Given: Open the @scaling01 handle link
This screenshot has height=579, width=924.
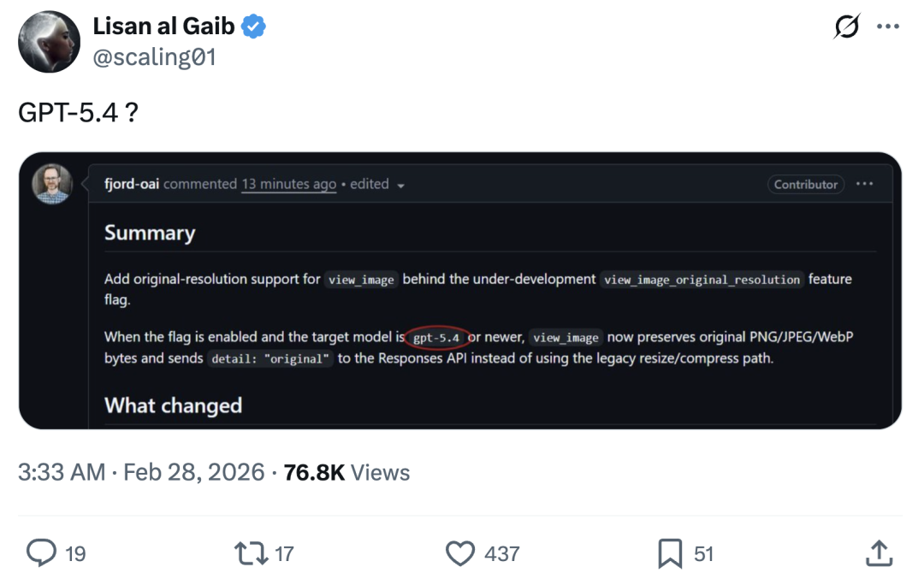Looking at the screenshot, I should pos(154,57).
